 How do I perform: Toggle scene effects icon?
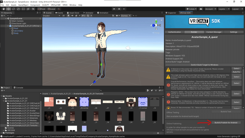[x=76, y=16]
